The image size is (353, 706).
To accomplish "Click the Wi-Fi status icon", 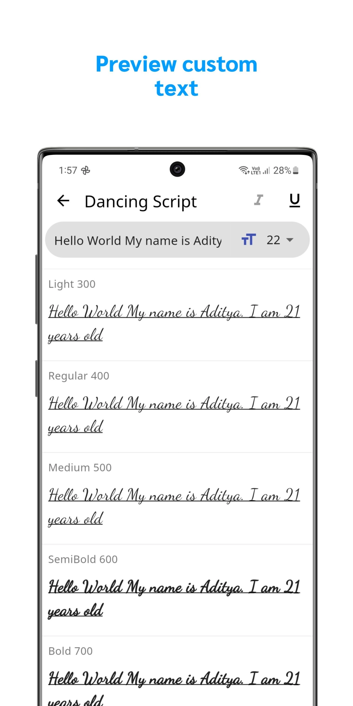I will pos(244,170).
